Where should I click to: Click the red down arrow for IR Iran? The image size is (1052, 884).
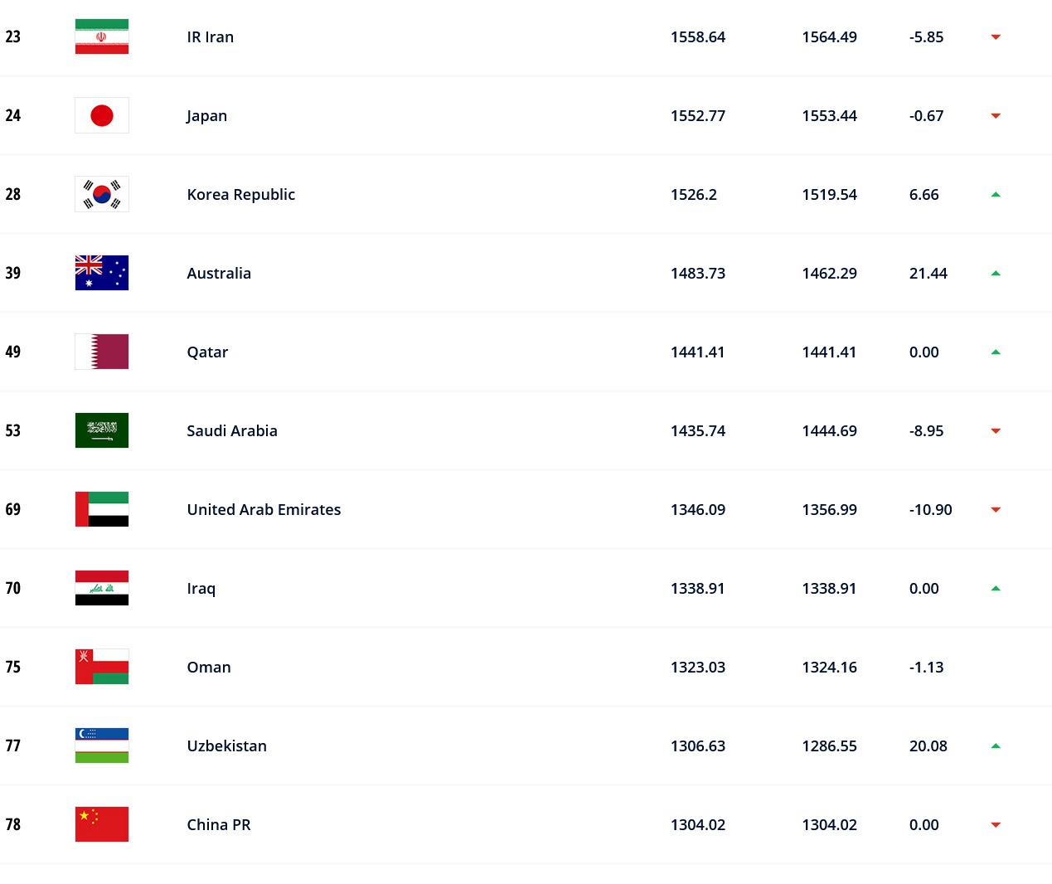click(x=996, y=37)
